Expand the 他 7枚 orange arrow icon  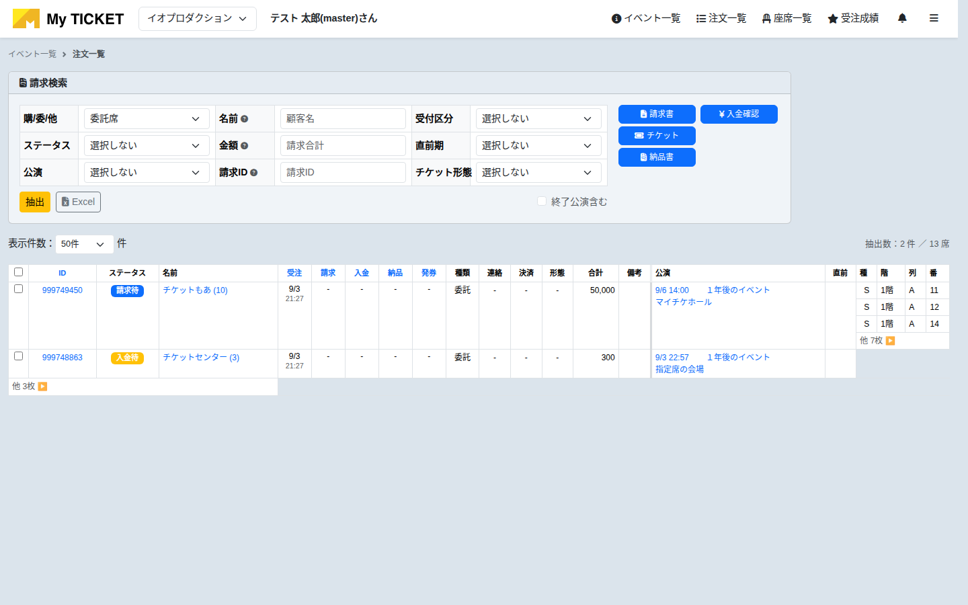pos(890,341)
